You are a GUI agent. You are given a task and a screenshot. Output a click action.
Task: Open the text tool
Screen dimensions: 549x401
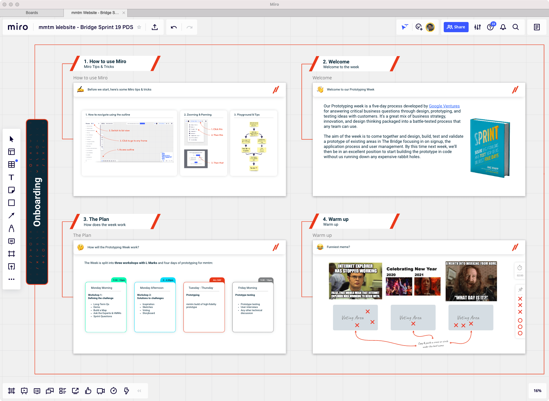click(11, 177)
